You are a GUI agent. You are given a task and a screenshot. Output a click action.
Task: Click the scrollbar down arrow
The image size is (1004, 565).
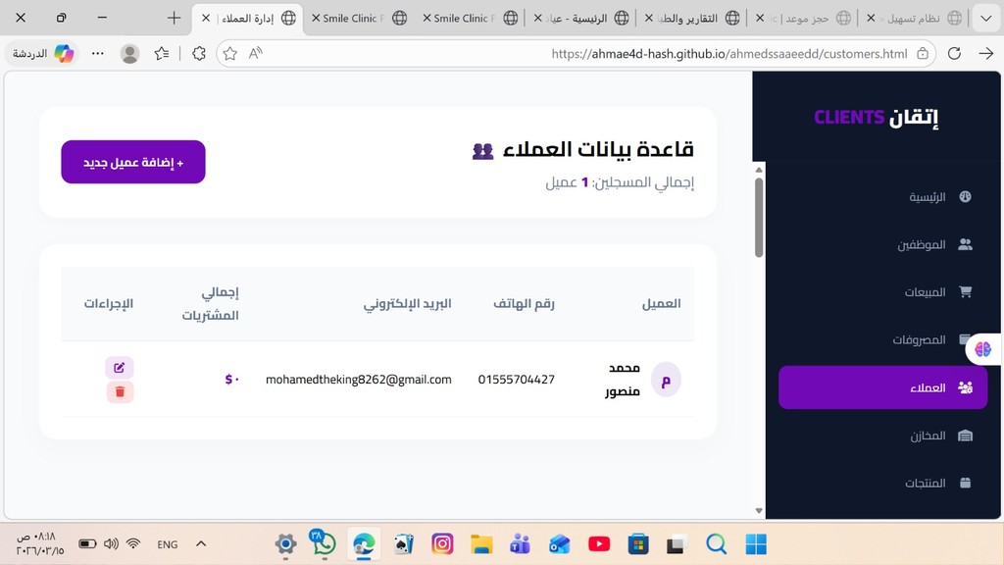[x=759, y=510]
